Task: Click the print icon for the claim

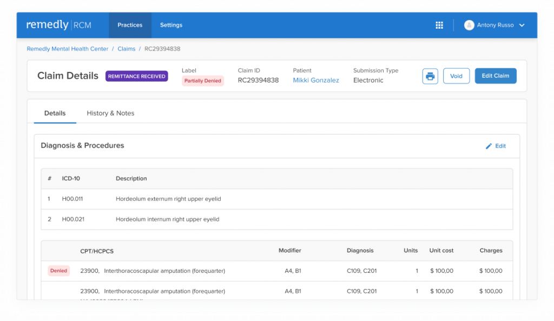Action: (430, 76)
